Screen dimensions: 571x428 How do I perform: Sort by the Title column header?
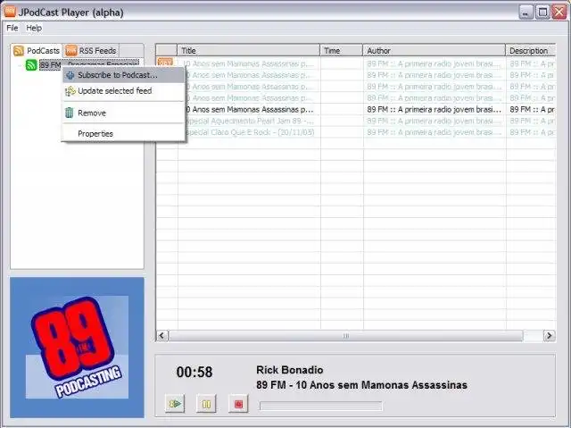[x=249, y=51]
